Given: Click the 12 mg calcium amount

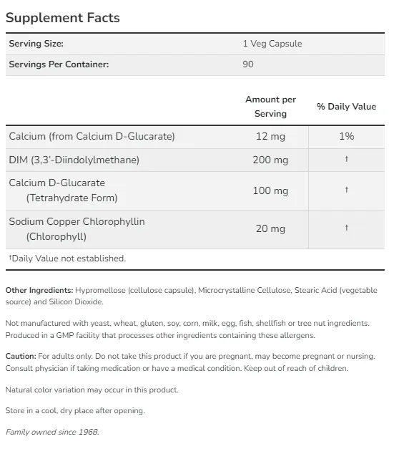Looking at the screenshot, I should (x=270, y=136).
